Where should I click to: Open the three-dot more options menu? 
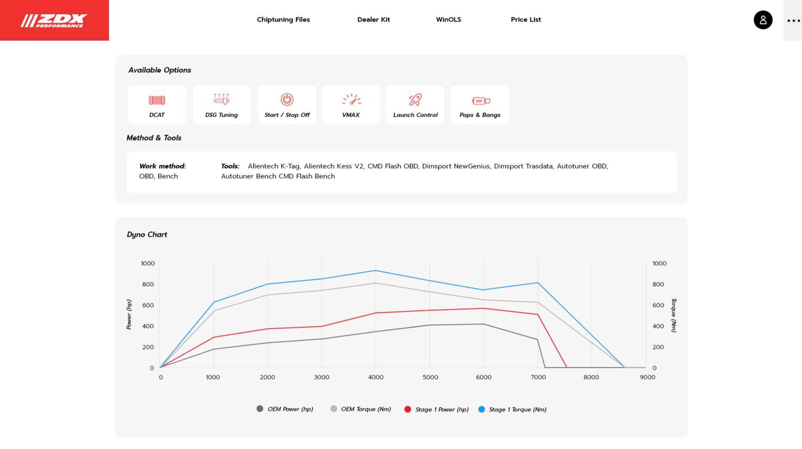point(793,20)
